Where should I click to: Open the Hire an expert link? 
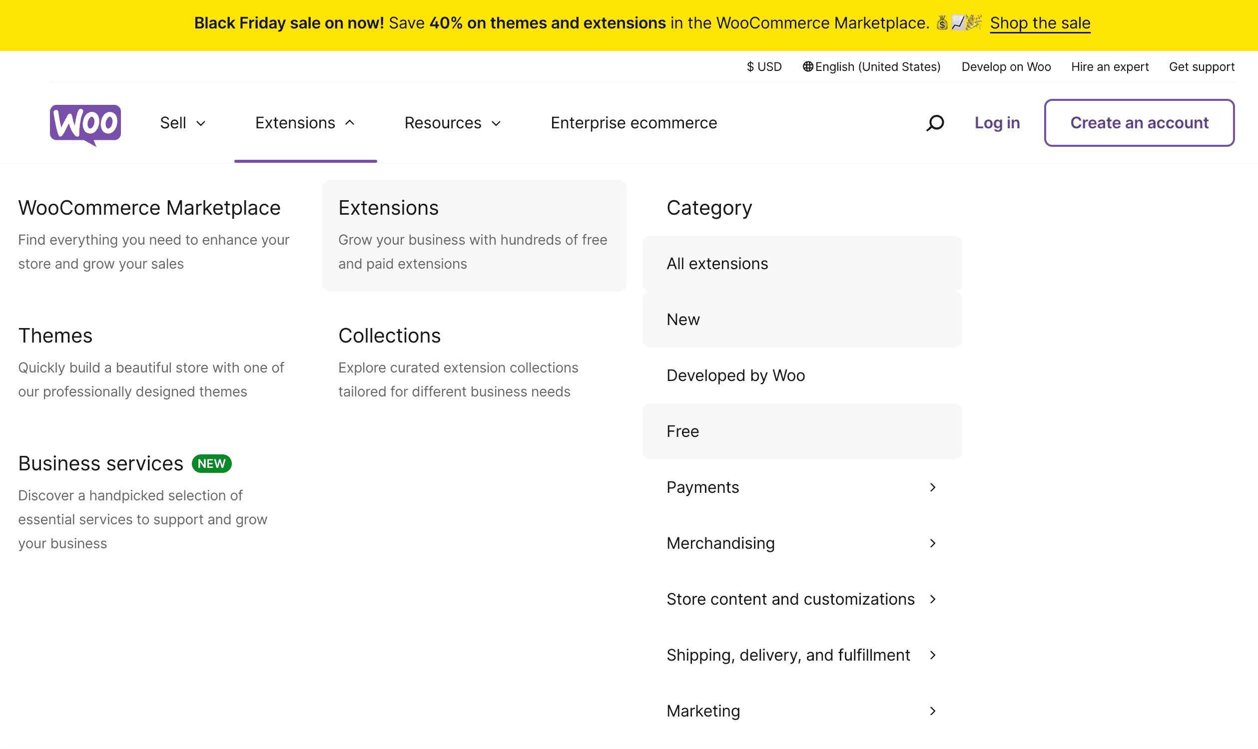(1110, 66)
